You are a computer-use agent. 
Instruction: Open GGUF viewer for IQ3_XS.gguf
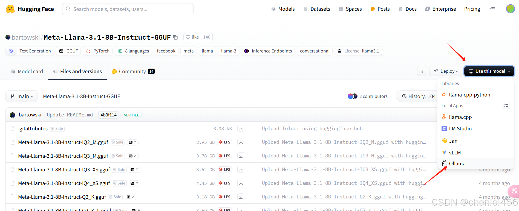click(x=134, y=169)
